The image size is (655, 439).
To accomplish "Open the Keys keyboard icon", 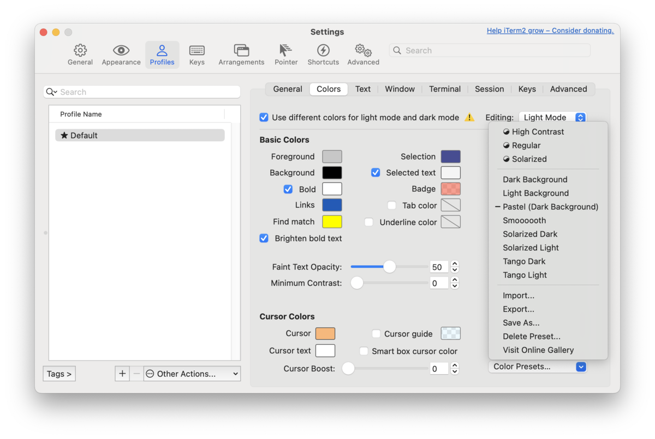I will 197,51.
